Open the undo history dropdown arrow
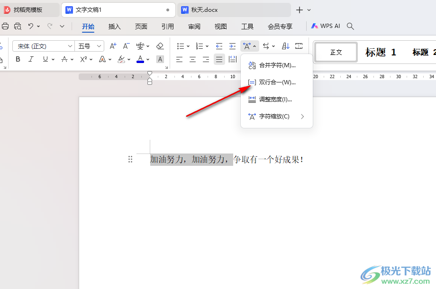This screenshot has width=436, height=289. coord(38,26)
